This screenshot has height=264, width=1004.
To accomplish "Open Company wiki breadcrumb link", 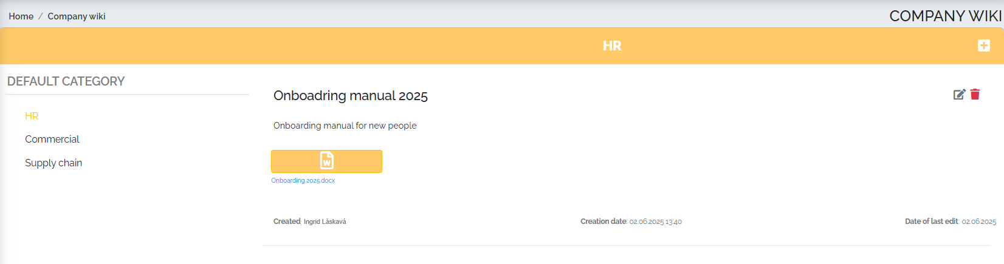I will click(77, 16).
